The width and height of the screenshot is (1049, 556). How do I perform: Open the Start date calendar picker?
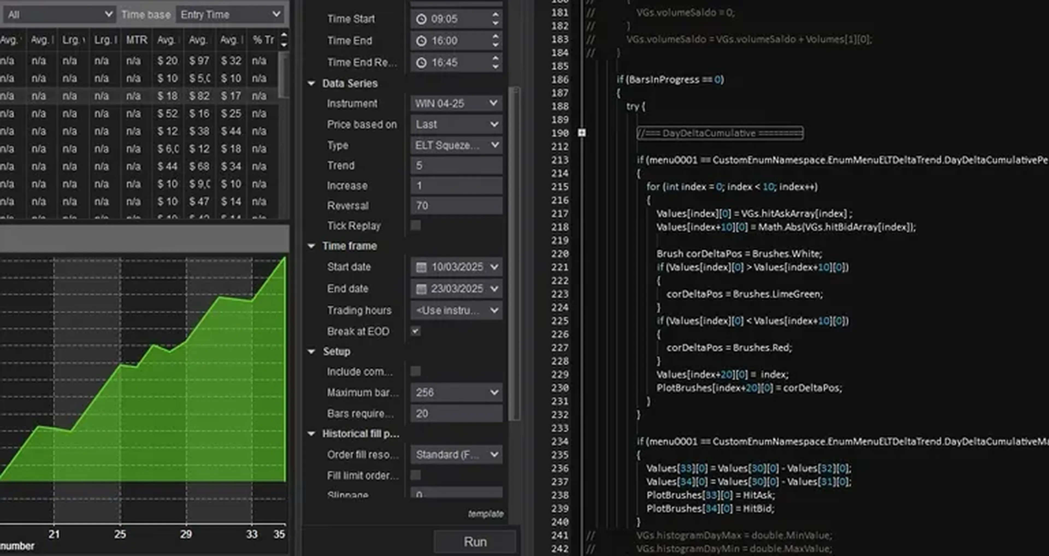click(x=422, y=267)
